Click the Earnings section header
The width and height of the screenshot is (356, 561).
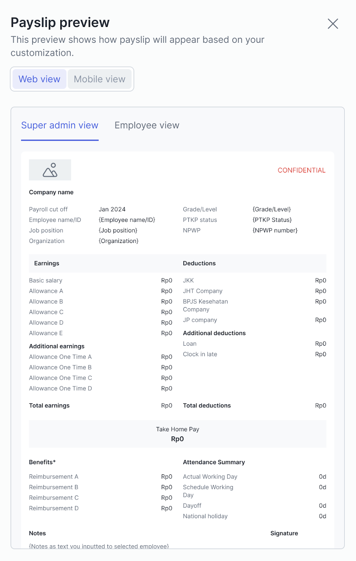(x=47, y=263)
